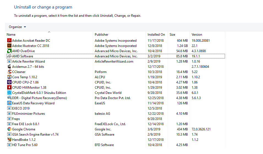This screenshot has width=263, height=154.
Task: Select the Google Chrome program name
Action: click(24, 129)
